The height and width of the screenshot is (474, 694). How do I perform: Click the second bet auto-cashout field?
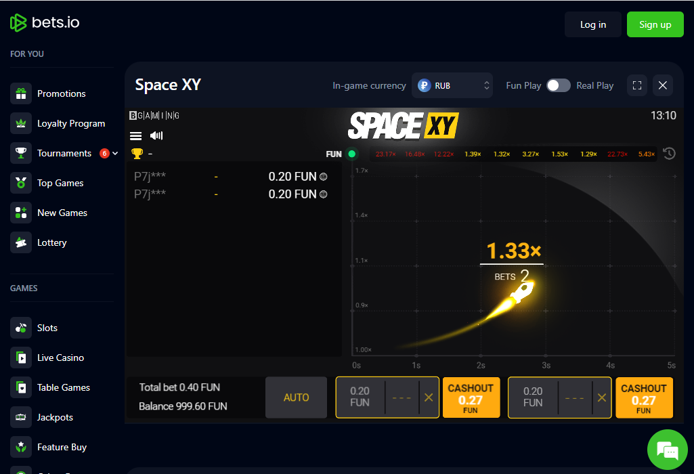pyautogui.click(x=575, y=397)
